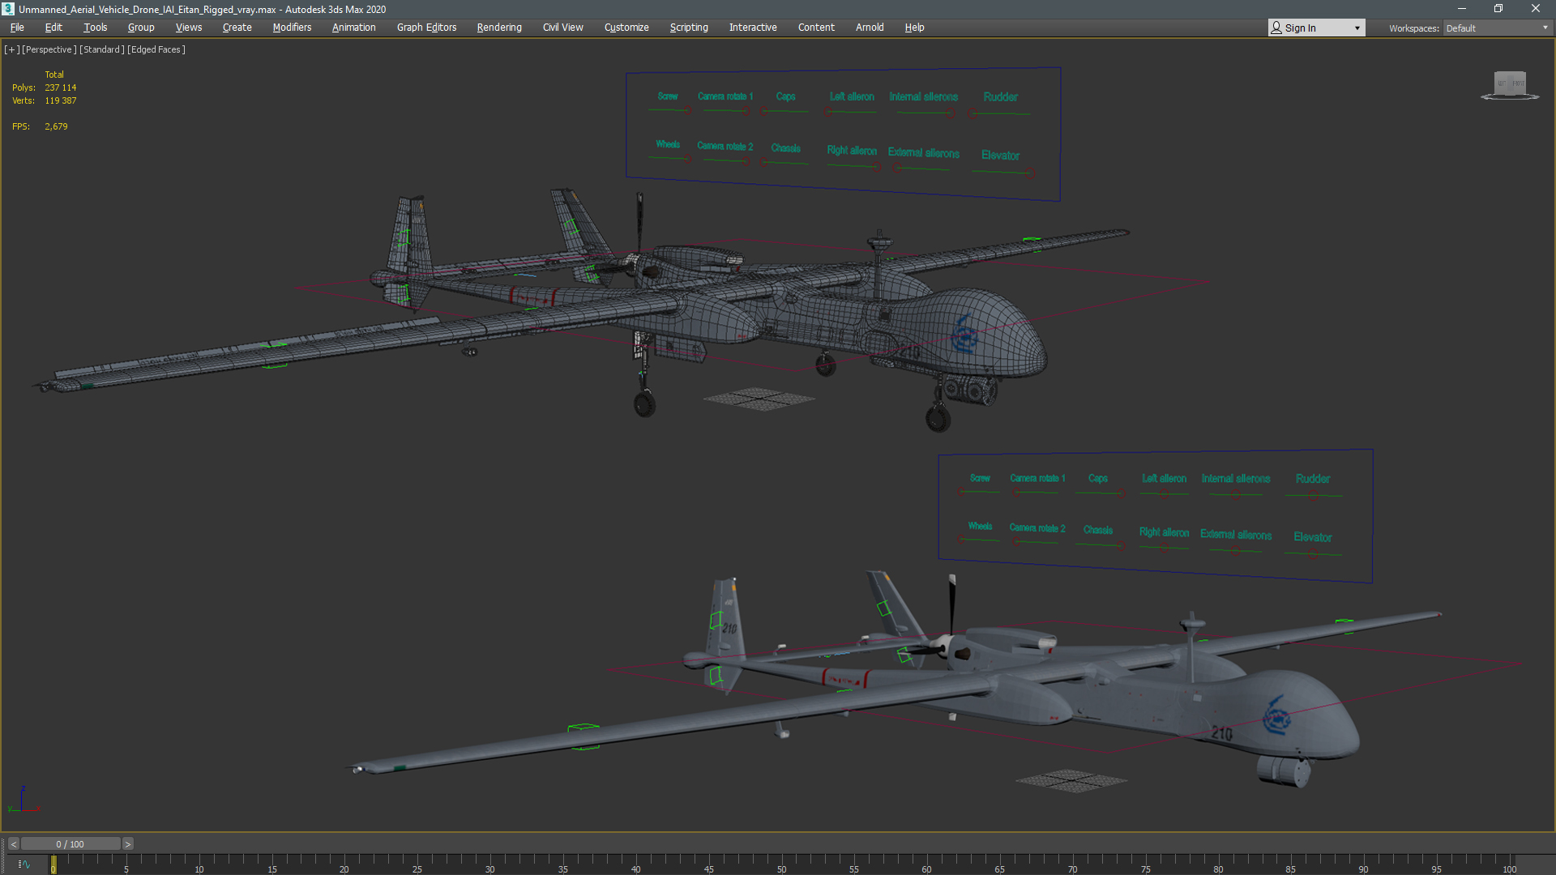Open the Tools menu
This screenshot has width=1556, height=875.
(x=95, y=28)
